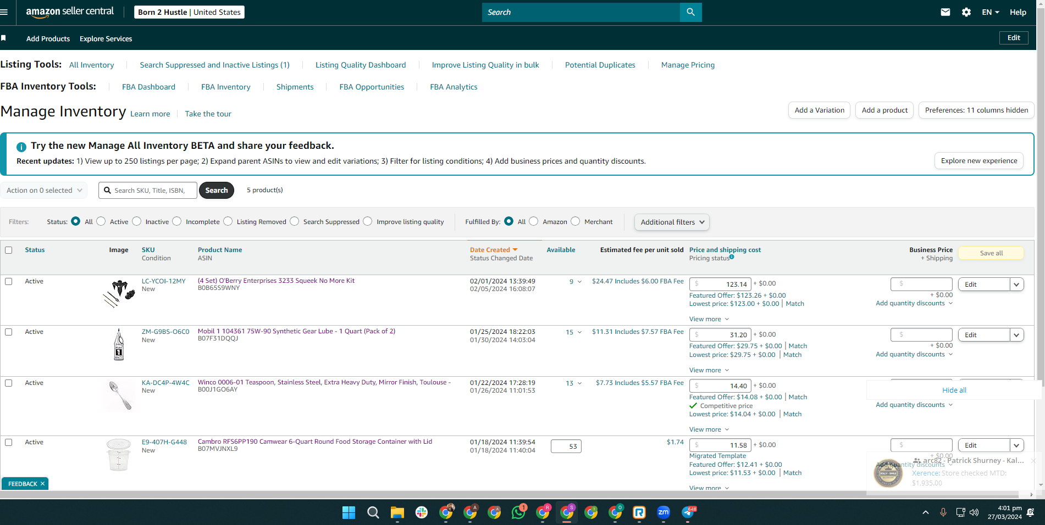This screenshot has width=1045, height=525.
Task: Expand View more for Winco Teaspoon row
Action: click(x=709, y=429)
